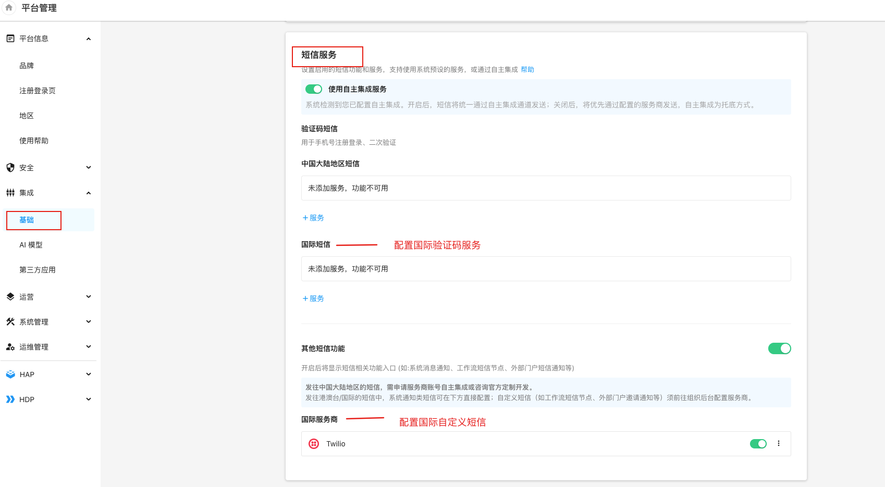Click the 运营 layers icon
Screen dimensions: 885x487
point(10,297)
